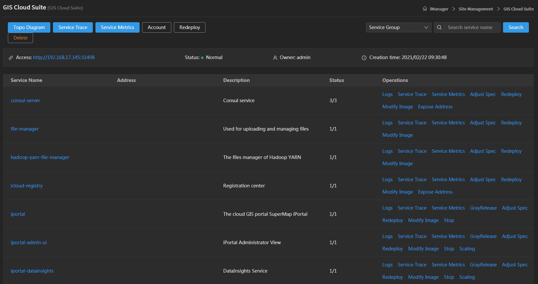The width and height of the screenshot is (538, 284).
Task: Open the consul-server service link
Action: coord(25,101)
